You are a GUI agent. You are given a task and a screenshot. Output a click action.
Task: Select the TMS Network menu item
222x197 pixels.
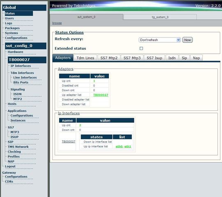pyautogui.click(x=18, y=147)
